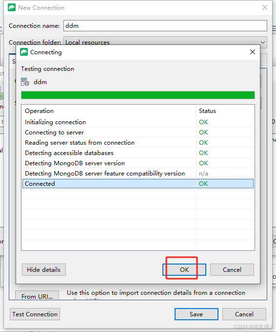The image size is (276, 332).
Task: Click the n/a status cell
Action: click(203, 174)
